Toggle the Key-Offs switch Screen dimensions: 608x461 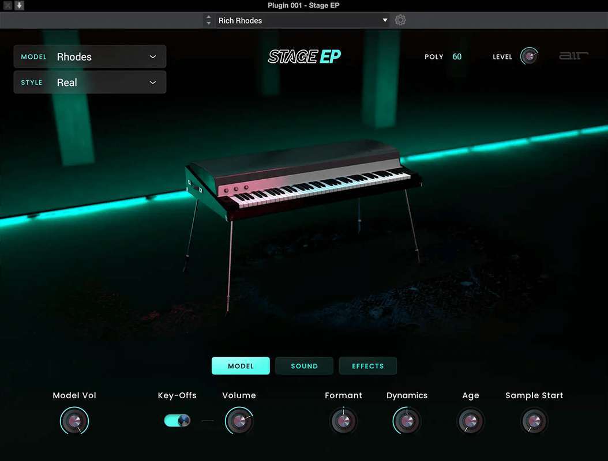coord(177,421)
